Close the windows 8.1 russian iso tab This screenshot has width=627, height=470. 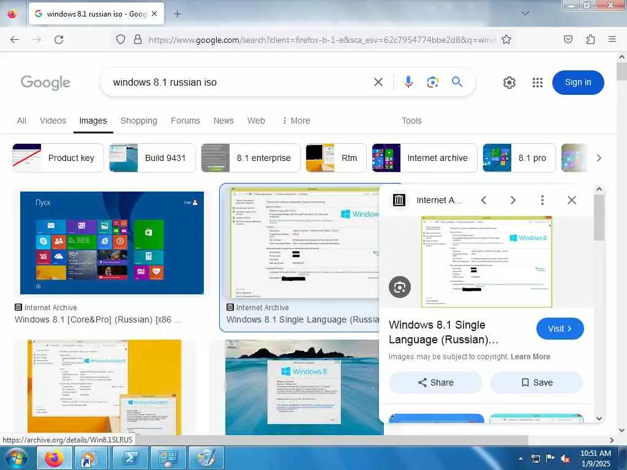(x=154, y=13)
